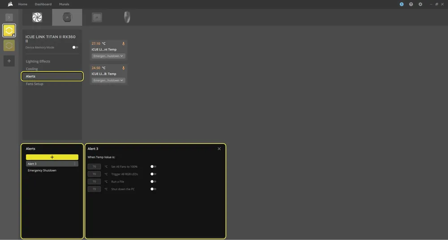Click the 27.10 °C thermometer icon

click(x=124, y=44)
